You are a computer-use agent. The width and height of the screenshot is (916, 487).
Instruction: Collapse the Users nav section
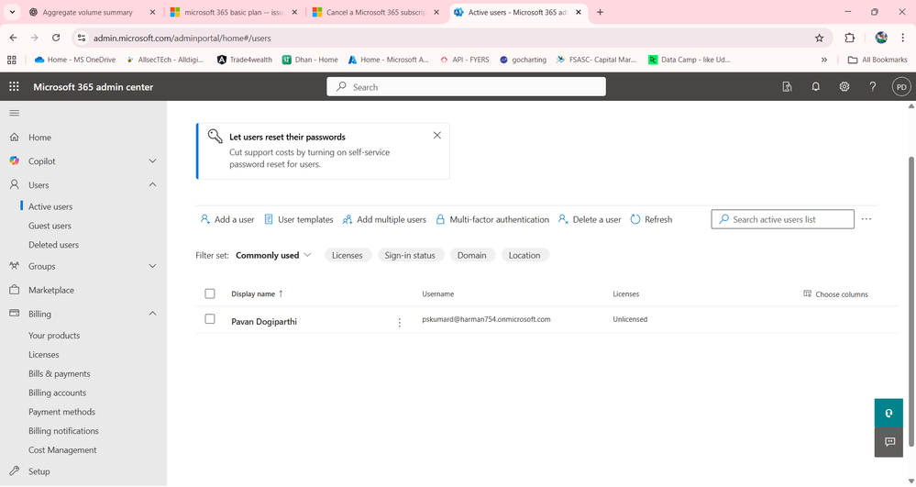click(x=152, y=184)
